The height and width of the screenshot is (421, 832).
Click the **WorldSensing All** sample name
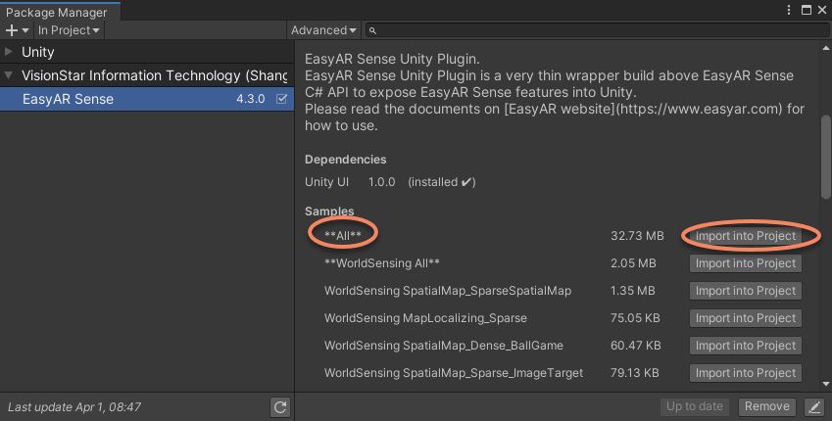[382, 263]
